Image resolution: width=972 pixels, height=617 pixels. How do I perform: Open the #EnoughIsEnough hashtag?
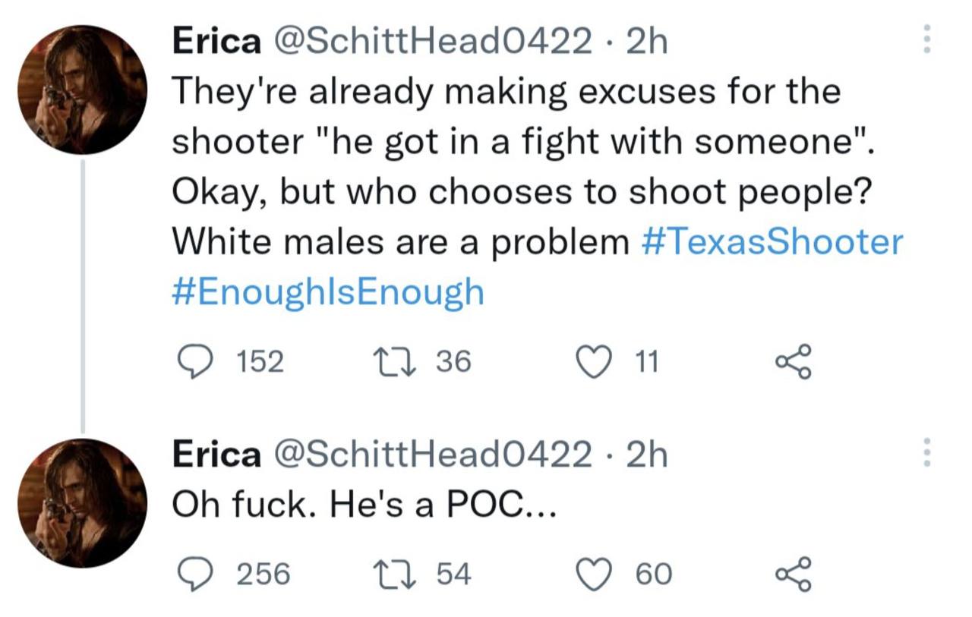[x=328, y=292]
